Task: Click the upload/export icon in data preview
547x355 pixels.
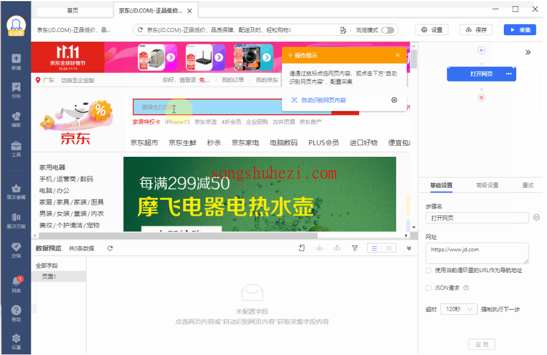Action: pos(337,248)
